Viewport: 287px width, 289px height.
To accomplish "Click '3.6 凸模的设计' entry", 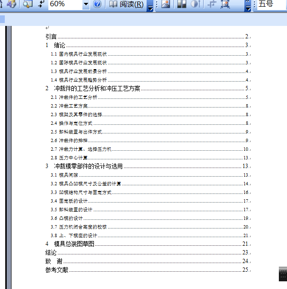I will point(150,218).
